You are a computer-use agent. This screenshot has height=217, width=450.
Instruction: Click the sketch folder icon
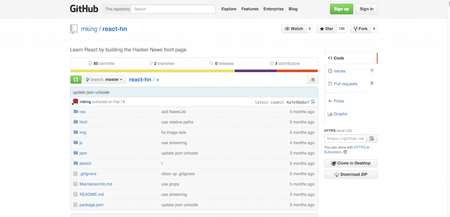click(76, 163)
